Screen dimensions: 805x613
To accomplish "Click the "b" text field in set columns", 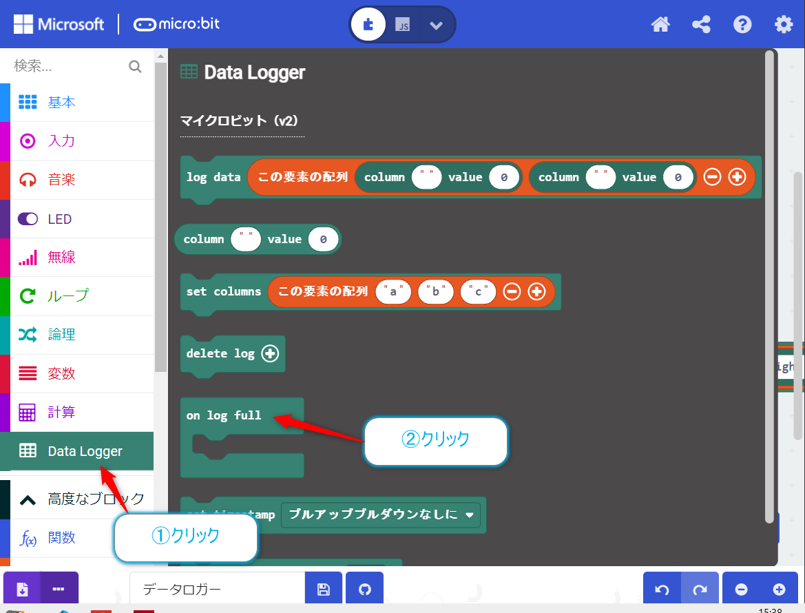I will tap(436, 291).
